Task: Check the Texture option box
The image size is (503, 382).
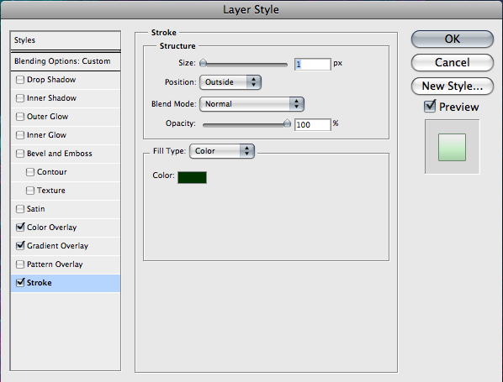Action: 30,191
